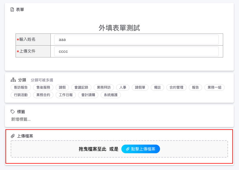Click the tag icon beside 標籤
This screenshot has height=170, width=239.
13,112
